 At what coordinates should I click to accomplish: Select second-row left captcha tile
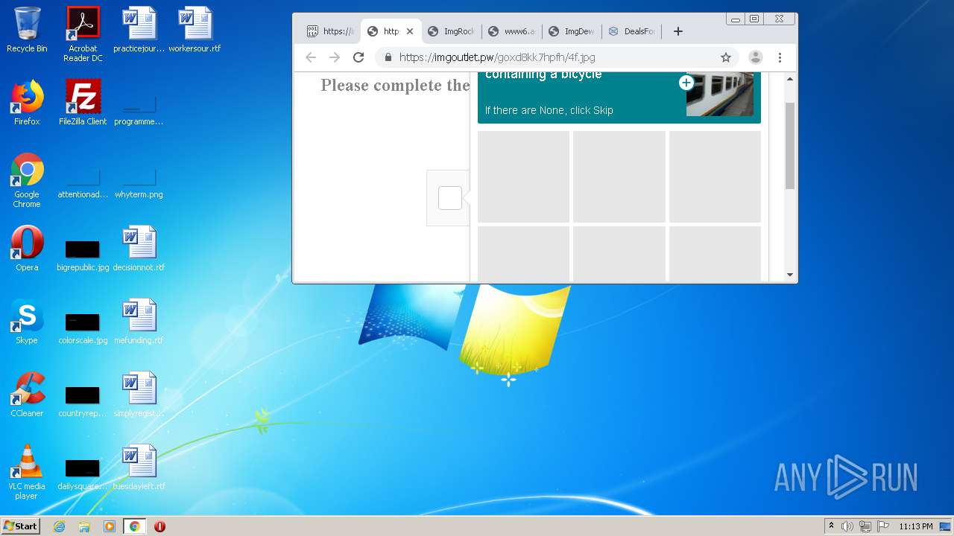click(x=523, y=254)
